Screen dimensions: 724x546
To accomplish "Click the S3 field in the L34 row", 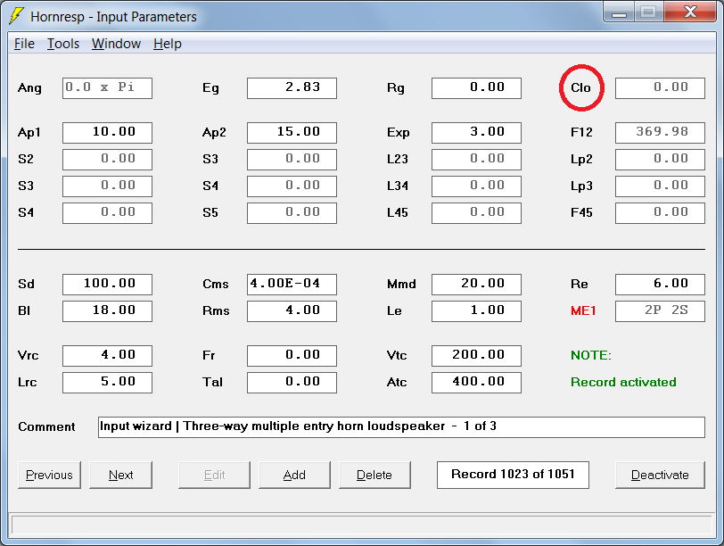I will coord(107,186).
